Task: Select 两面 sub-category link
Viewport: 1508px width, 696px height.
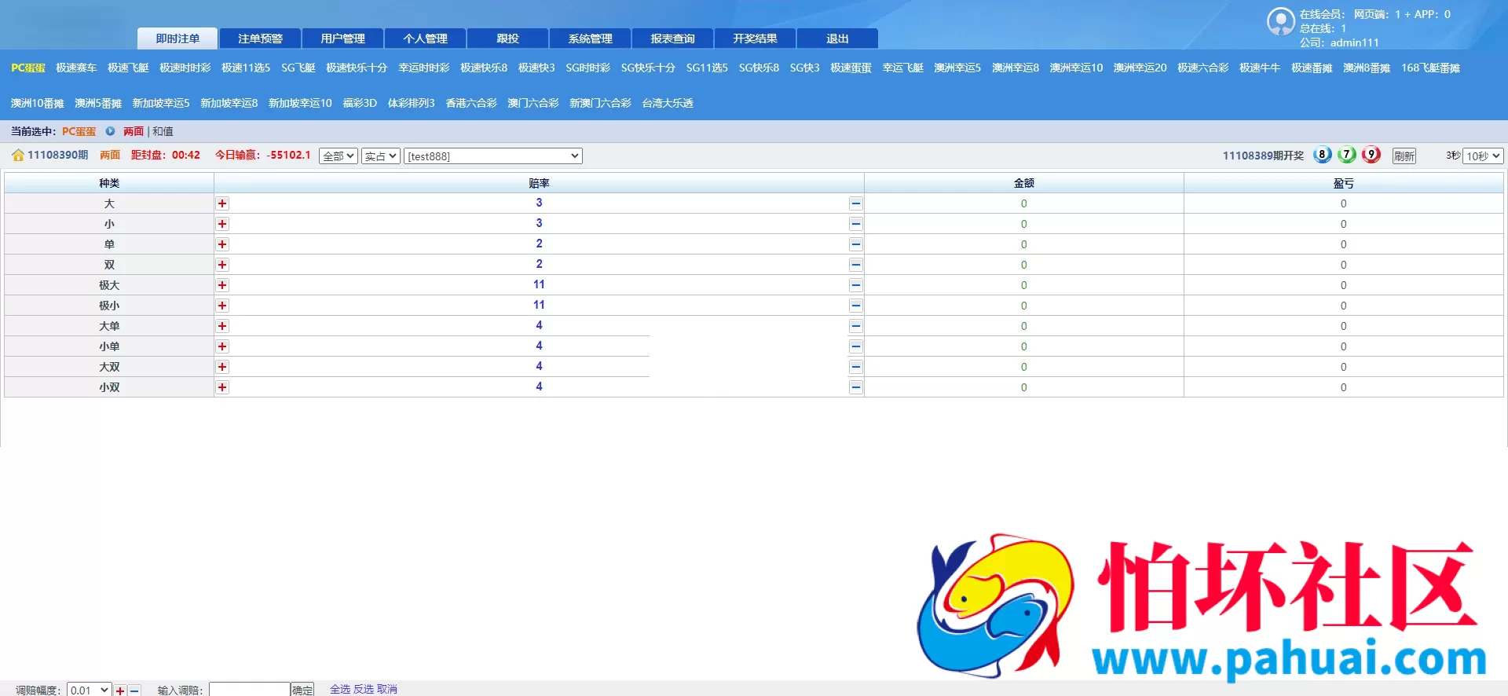Action: point(134,131)
